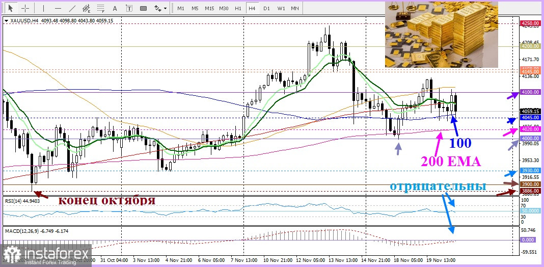Click the 4250.00 price level label
Viewport: 544px width, 267px height.
tap(530, 23)
